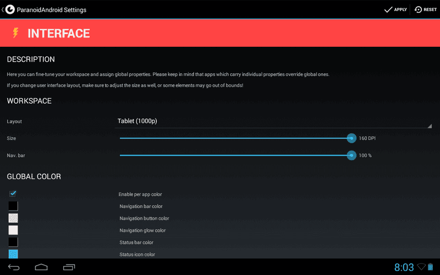Tap the Android home navigation button
The width and height of the screenshot is (440, 275).
coord(41,267)
